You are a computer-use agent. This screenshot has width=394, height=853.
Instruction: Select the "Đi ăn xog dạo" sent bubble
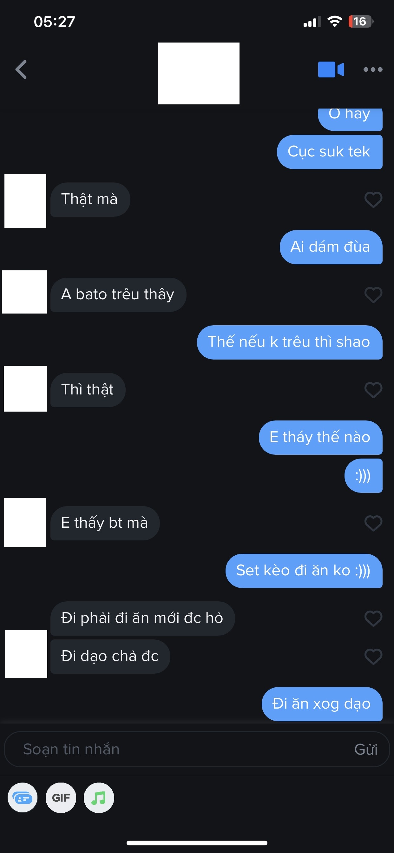tap(322, 704)
